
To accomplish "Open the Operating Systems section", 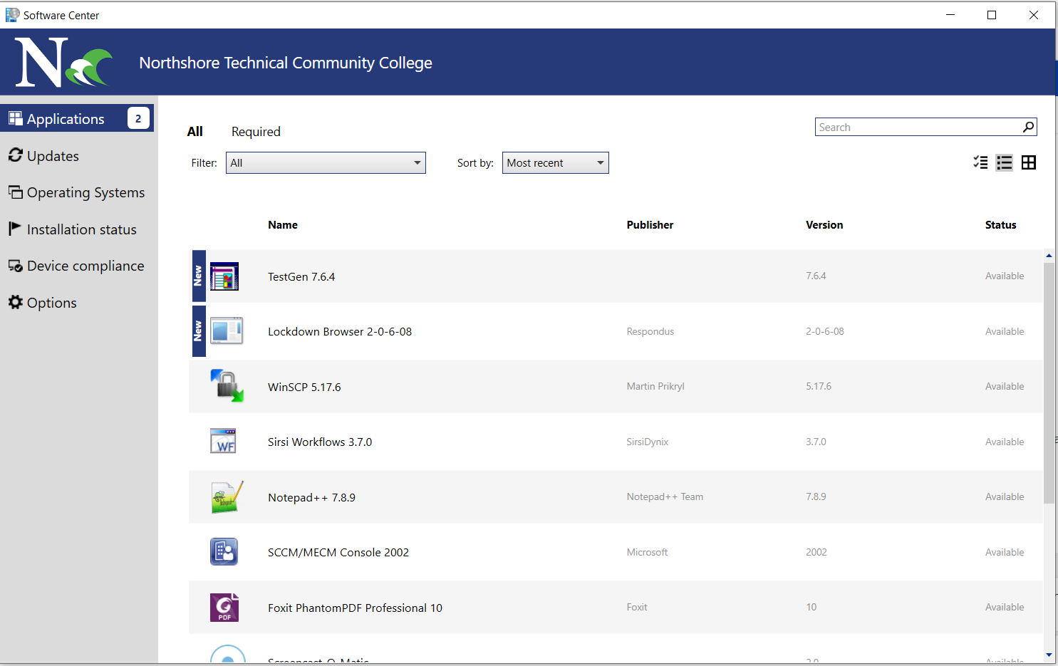I will pos(78,192).
